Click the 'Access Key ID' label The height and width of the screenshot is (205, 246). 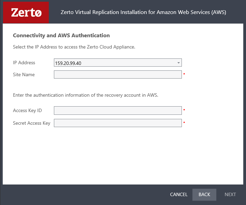tap(27, 111)
